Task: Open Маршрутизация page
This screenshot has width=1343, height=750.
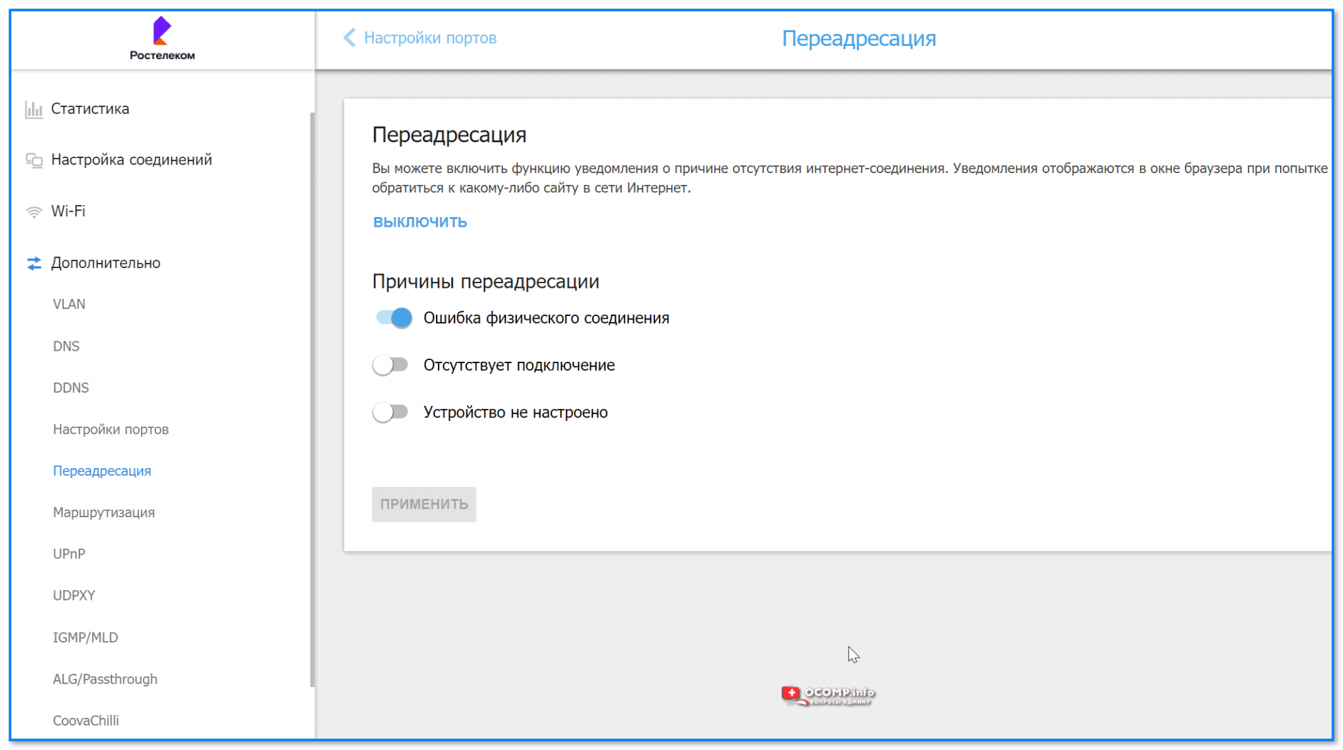Action: 104,513
